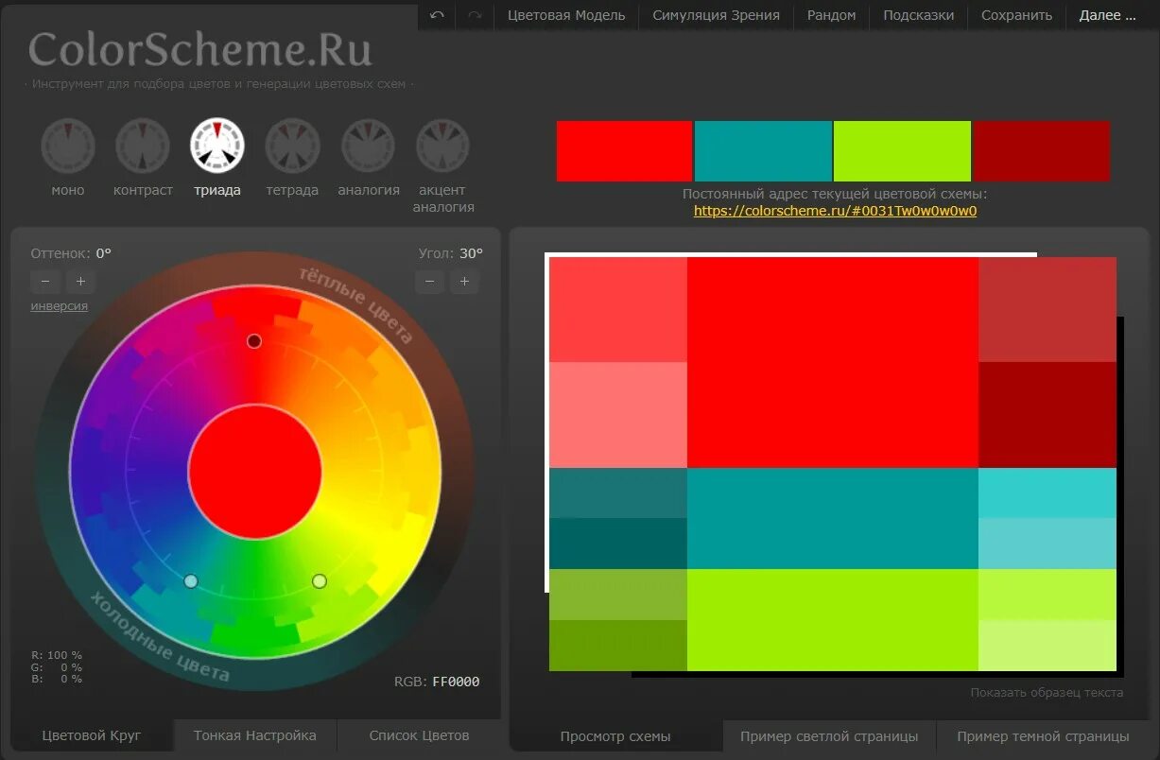Click Показать образец текста link

tap(1047, 693)
